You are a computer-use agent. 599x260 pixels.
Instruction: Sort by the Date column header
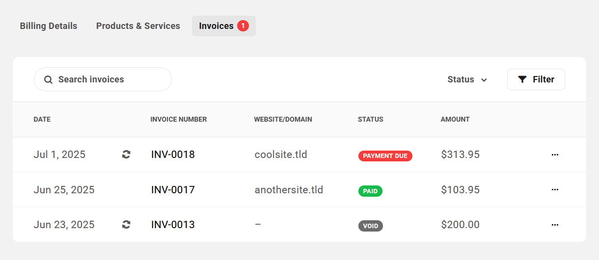pos(42,119)
